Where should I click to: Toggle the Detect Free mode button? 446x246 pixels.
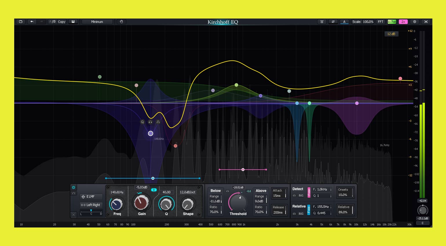[x=309, y=192]
